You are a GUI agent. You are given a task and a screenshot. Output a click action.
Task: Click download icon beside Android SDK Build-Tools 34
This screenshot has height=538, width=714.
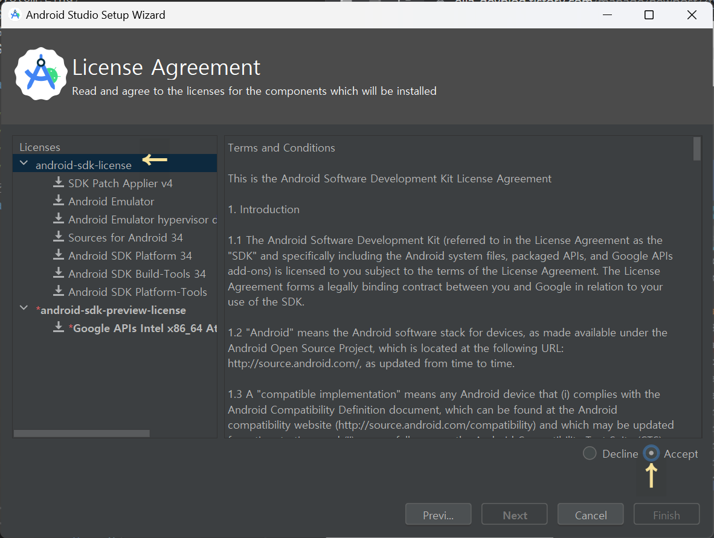click(58, 274)
